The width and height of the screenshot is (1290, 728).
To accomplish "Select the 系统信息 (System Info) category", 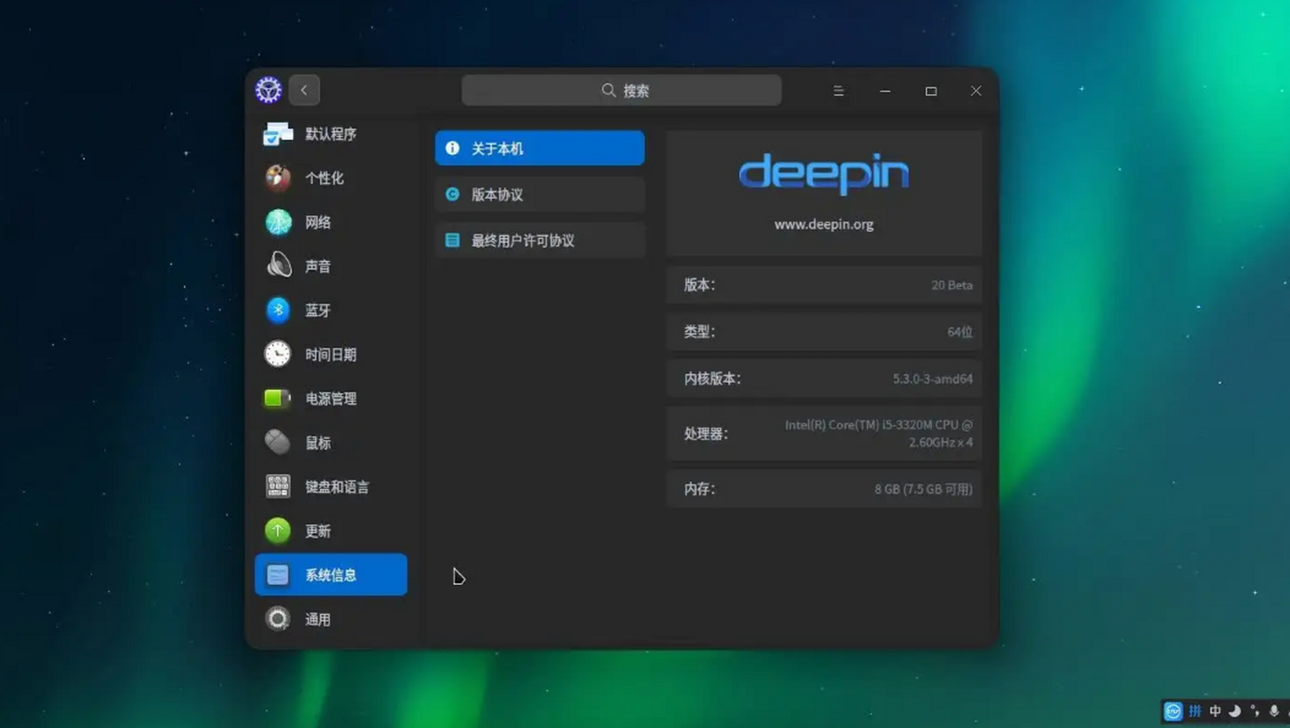I will coord(331,575).
